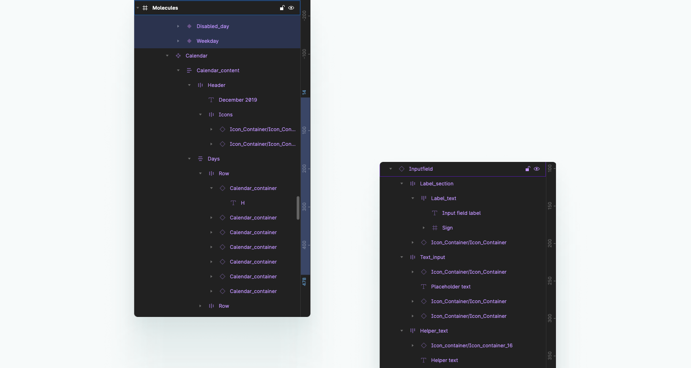Expand the Disabled_day layer
This screenshot has height=368, width=691.
178,26
